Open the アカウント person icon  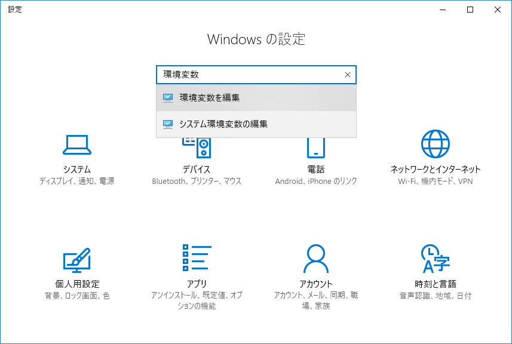coord(316,259)
